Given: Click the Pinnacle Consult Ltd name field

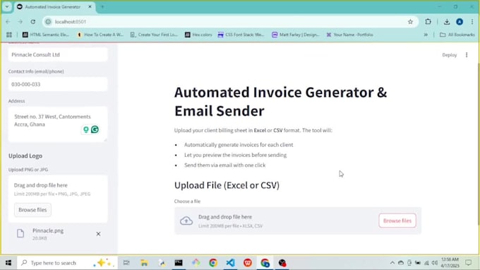Looking at the screenshot, I should (x=58, y=54).
